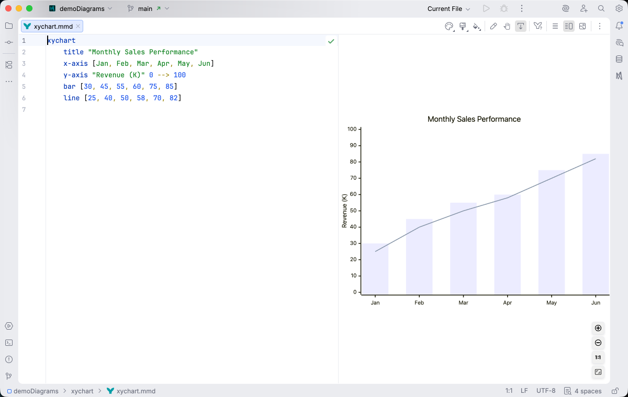Viewport: 628px width, 397px height.
Task: Open the Project tool window folder icon
Action: (9, 26)
